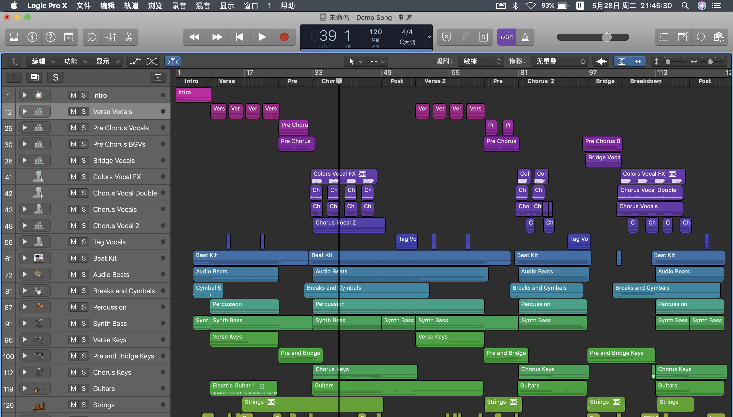Select the Chorus Vocal 2 region
Screen dimensions: 733x417
click(349, 225)
